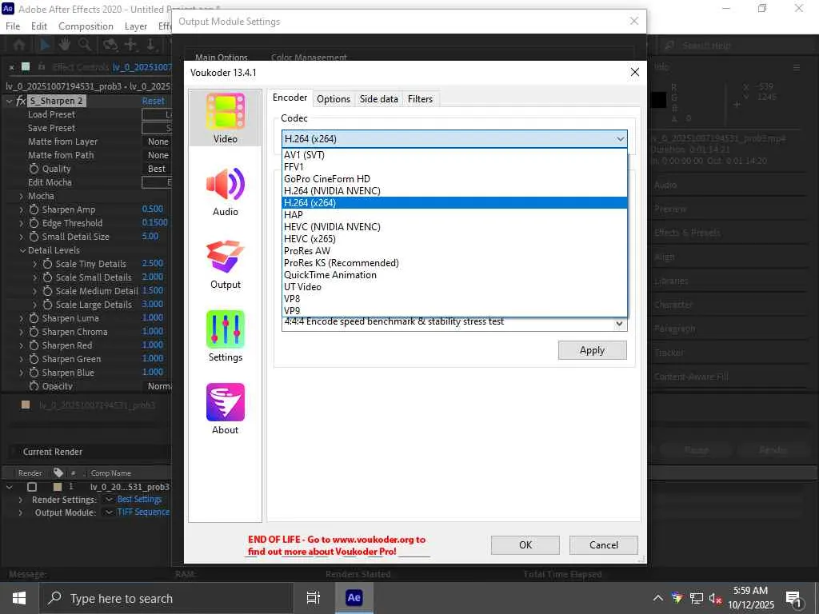
Task: Click OK in the Voukoder dialog
Action: [x=525, y=545]
